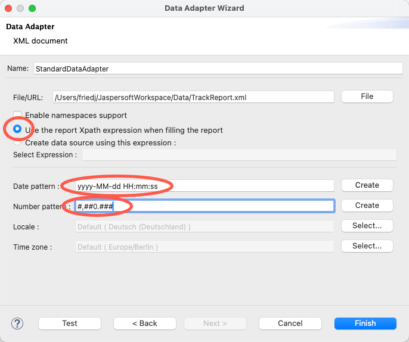Viewport: 409px width, 342px height.
Task: Click Finish to complete the adapter
Action: click(x=365, y=323)
